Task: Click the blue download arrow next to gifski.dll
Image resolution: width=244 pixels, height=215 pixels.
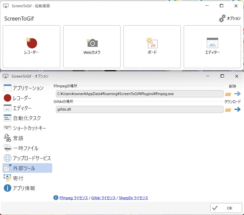Action: 237,109
